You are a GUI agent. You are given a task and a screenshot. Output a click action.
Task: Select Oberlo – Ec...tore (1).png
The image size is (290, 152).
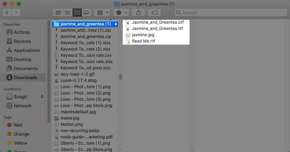click(x=84, y=144)
